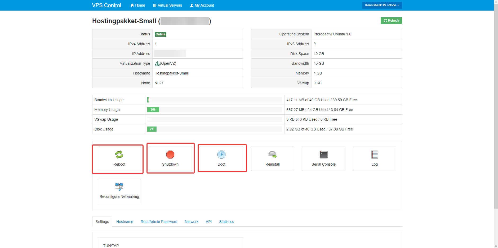Image resolution: width=498 pixels, height=248 pixels.
Task: Select the Settings tab
Action: pos(102,222)
